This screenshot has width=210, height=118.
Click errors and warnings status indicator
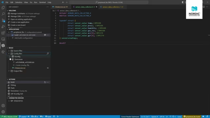point(34,117)
